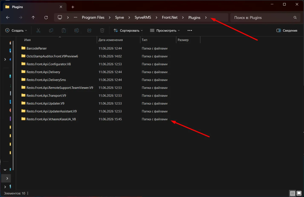
Task: Open the Просмотреть dropdown
Action: click(x=165, y=31)
